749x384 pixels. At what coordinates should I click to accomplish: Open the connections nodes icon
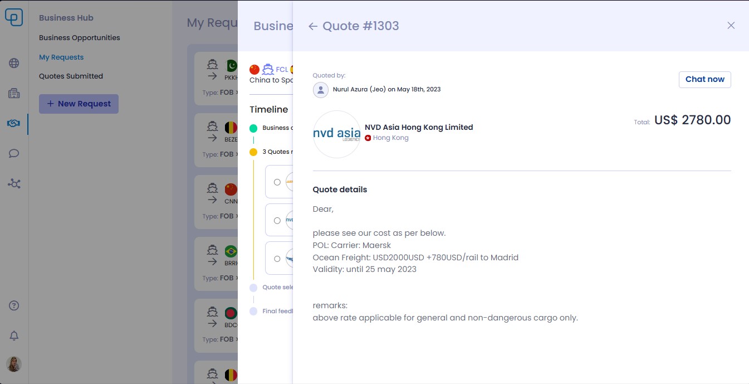(x=14, y=183)
